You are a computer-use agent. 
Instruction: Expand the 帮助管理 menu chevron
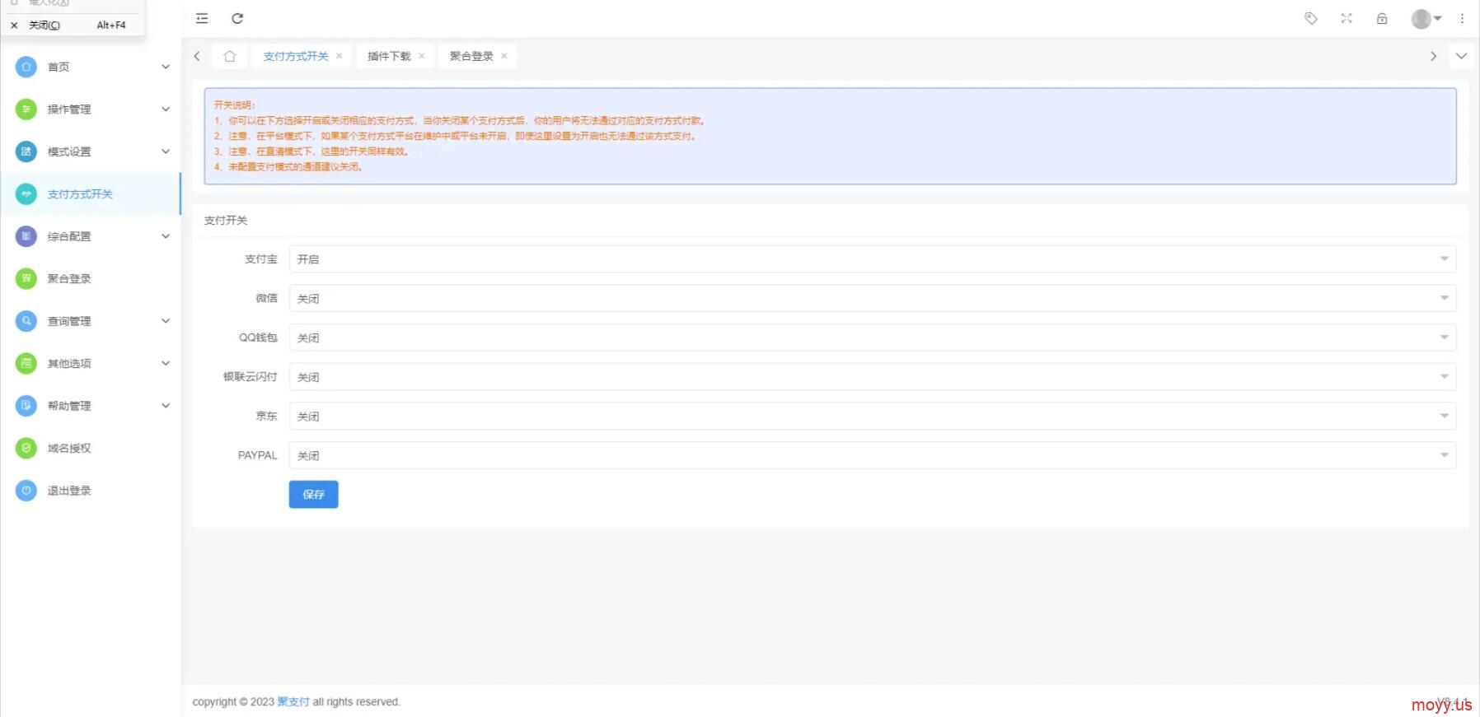pyautogui.click(x=166, y=406)
